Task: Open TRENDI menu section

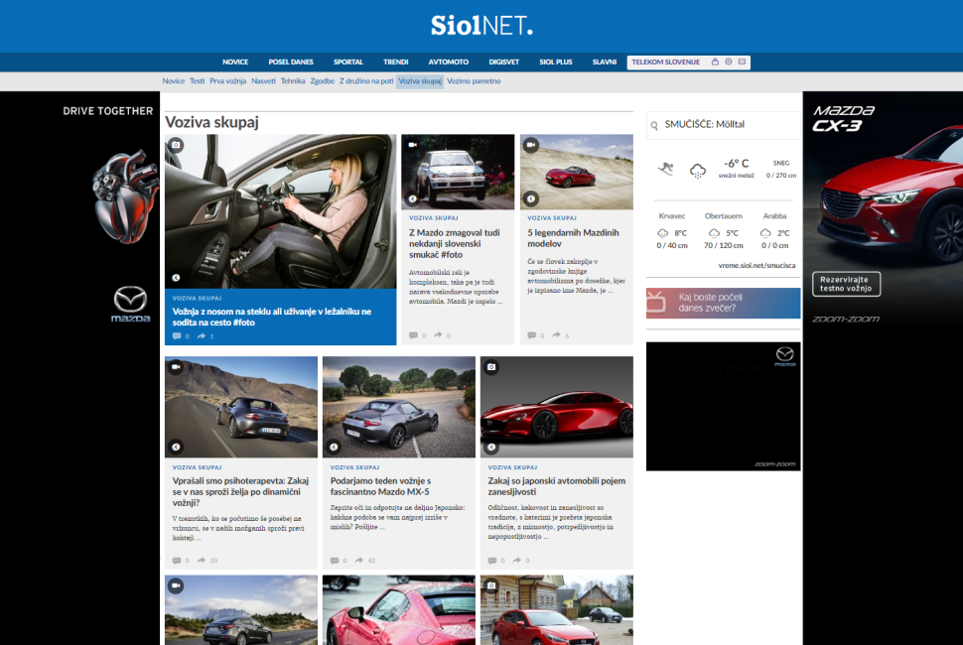Action: click(x=395, y=62)
